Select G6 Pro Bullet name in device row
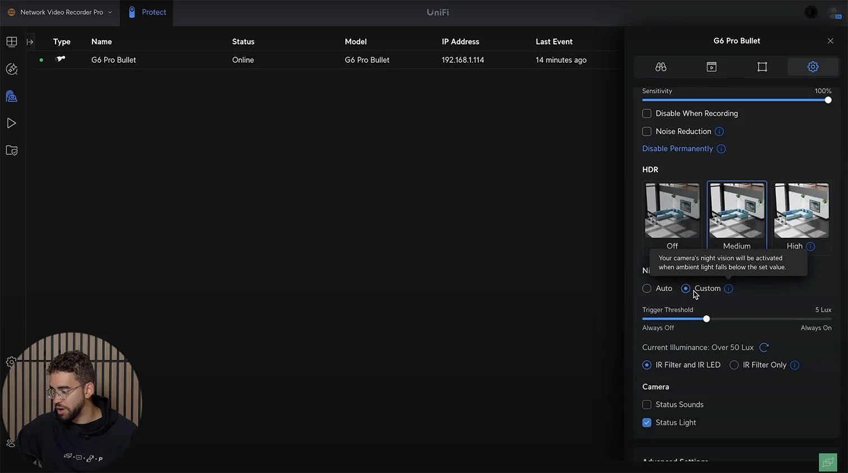 click(114, 60)
